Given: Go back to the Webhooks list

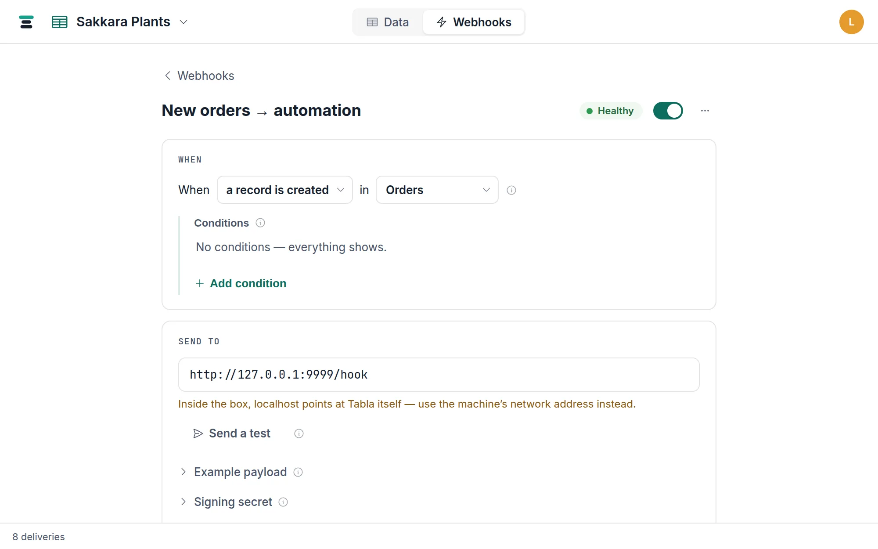Looking at the screenshot, I should tap(199, 76).
